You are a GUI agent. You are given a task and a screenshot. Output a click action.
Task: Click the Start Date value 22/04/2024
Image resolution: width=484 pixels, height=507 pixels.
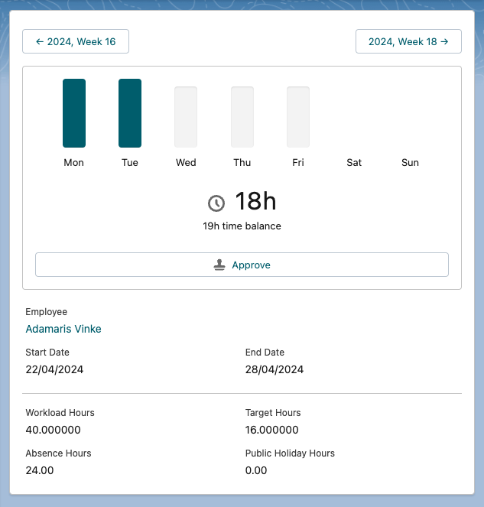click(54, 369)
